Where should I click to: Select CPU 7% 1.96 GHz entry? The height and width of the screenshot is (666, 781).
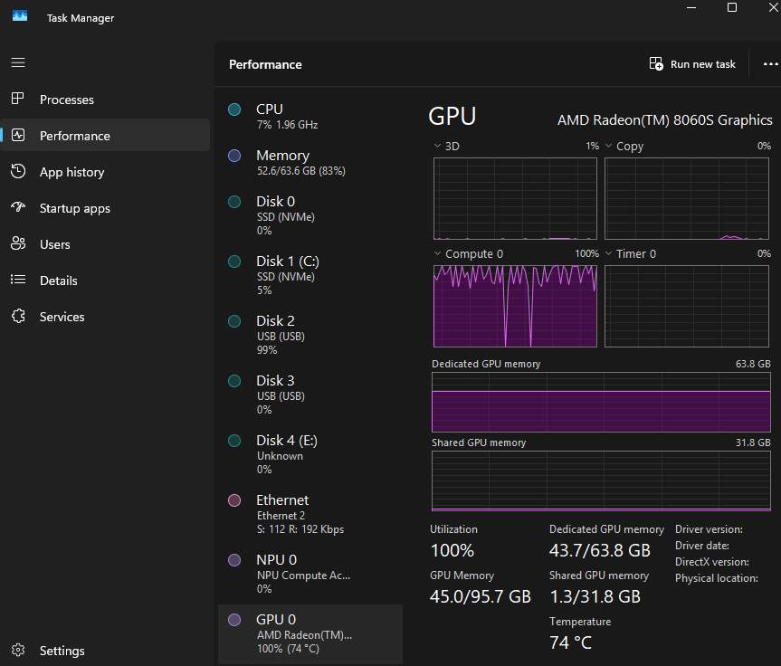310,117
